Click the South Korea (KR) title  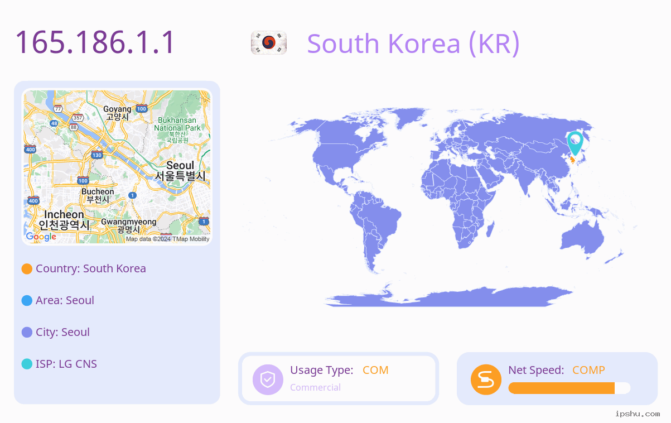pyautogui.click(x=413, y=43)
